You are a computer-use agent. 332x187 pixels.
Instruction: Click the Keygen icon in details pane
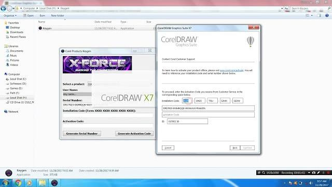coord(9,173)
